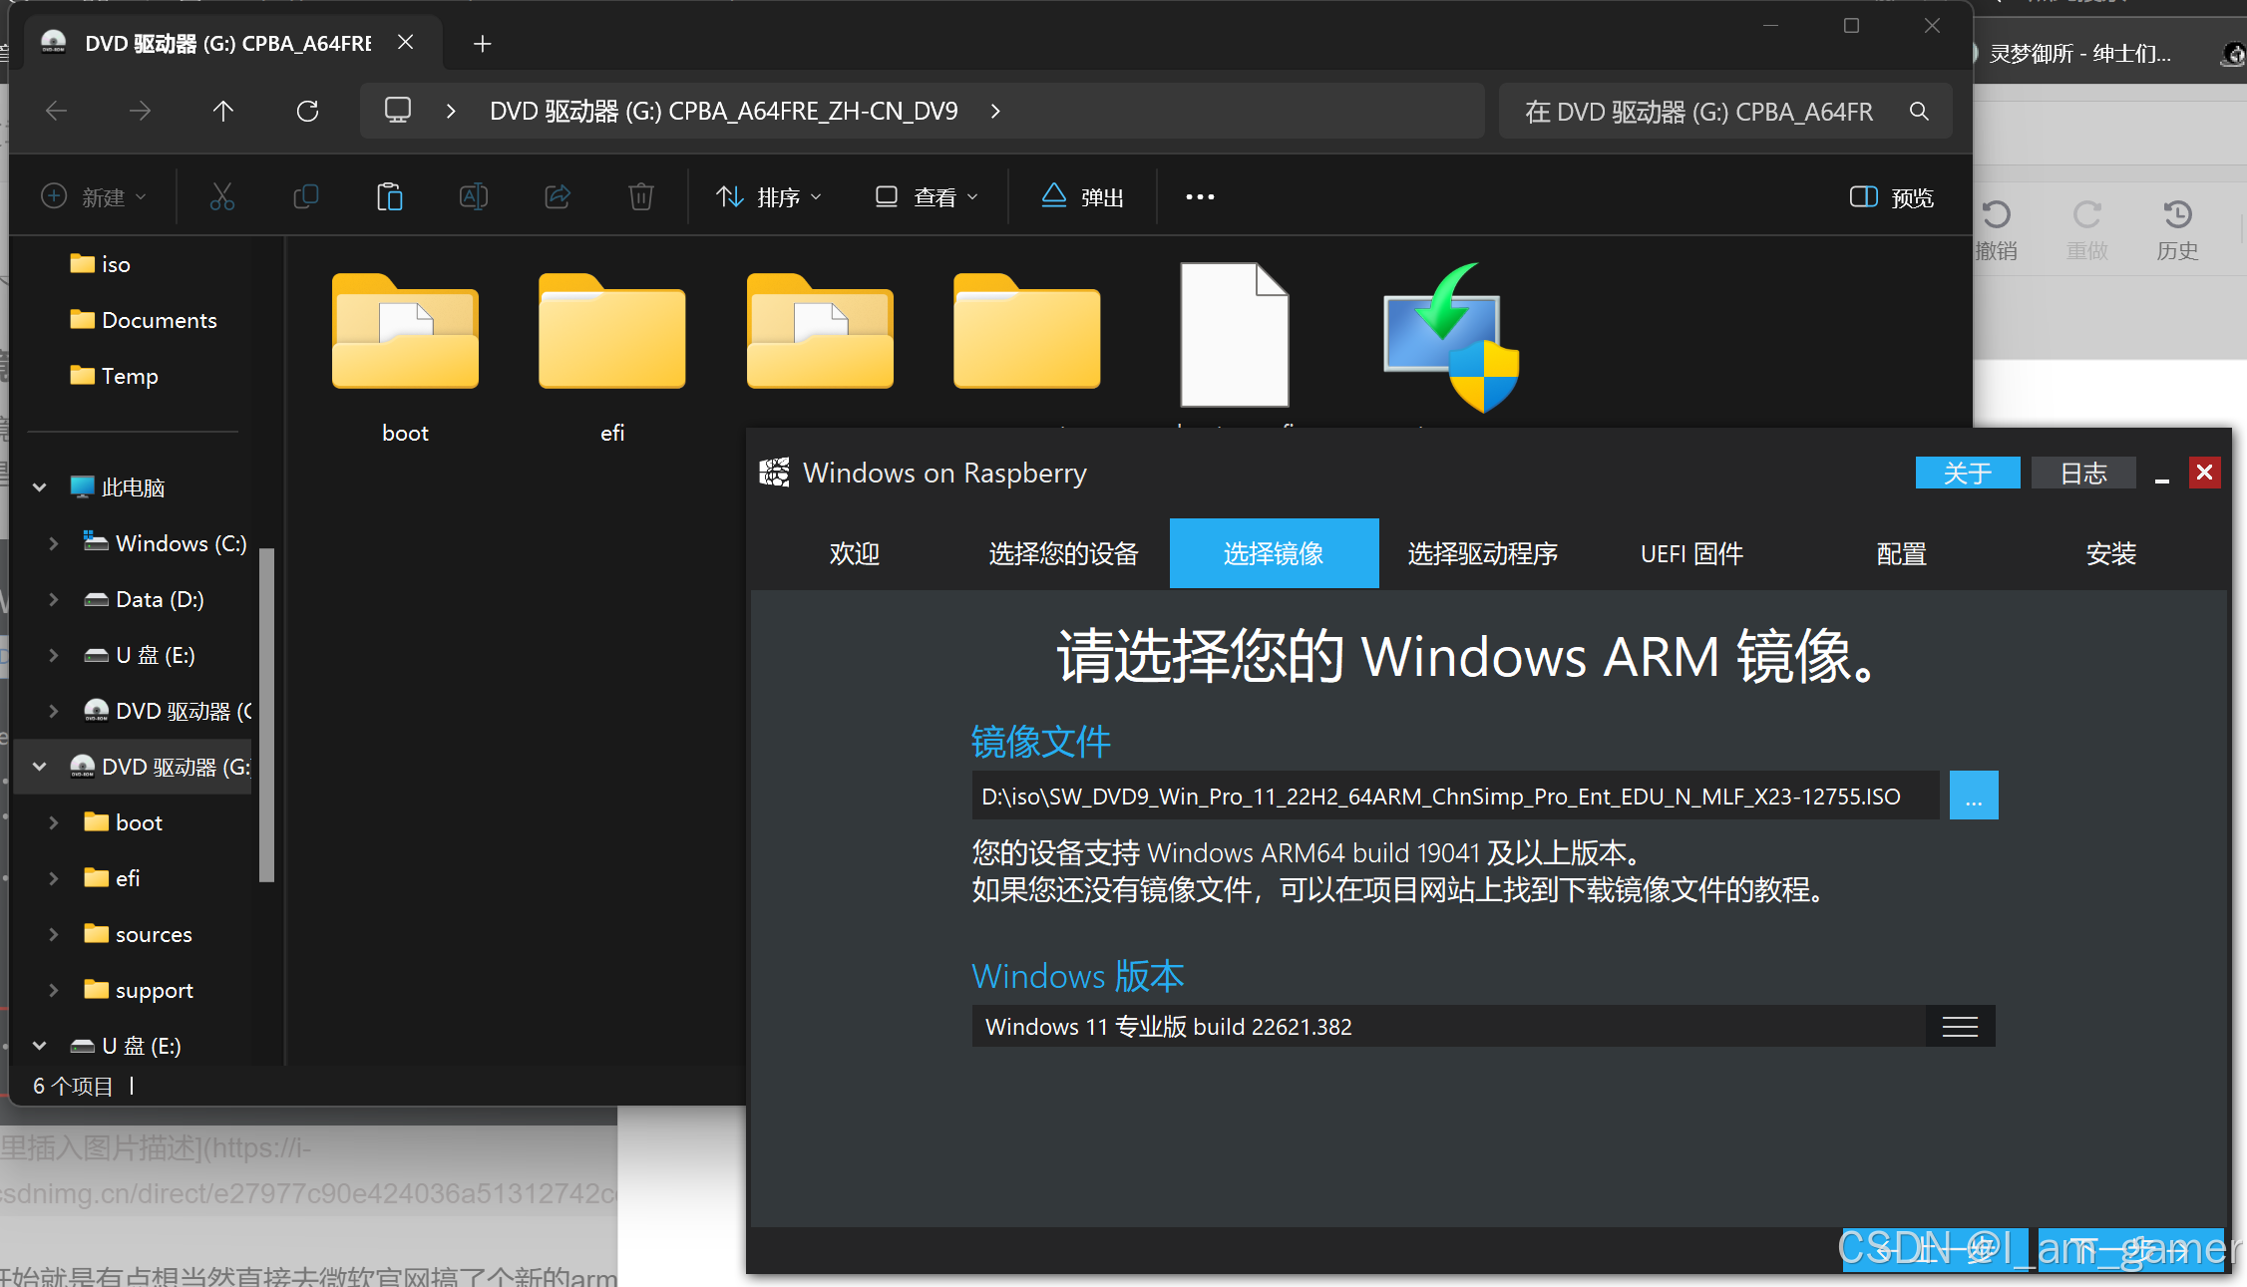2247x1287 pixels.
Task: Click the navigation pane vertical scrollbar
Action: tap(266, 713)
